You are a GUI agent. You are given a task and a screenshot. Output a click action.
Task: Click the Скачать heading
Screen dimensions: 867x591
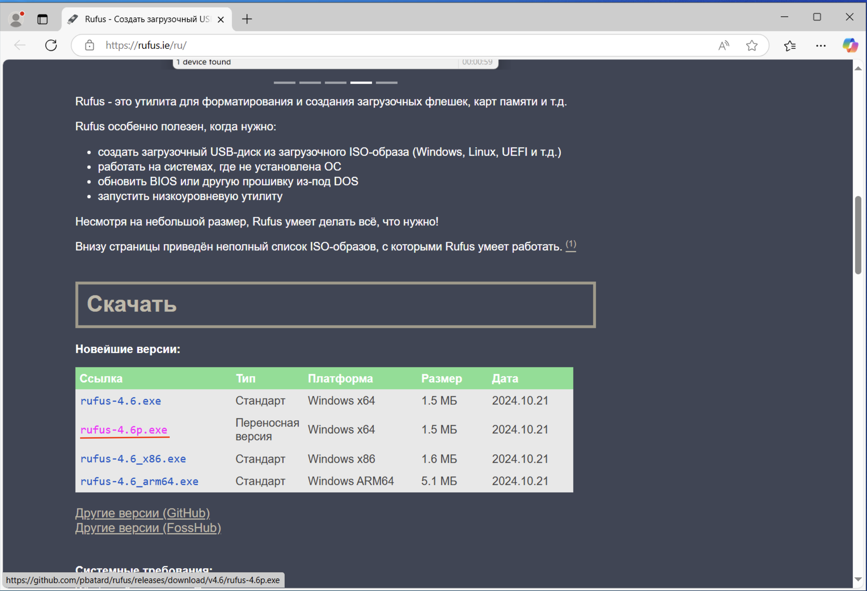(x=132, y=304)
